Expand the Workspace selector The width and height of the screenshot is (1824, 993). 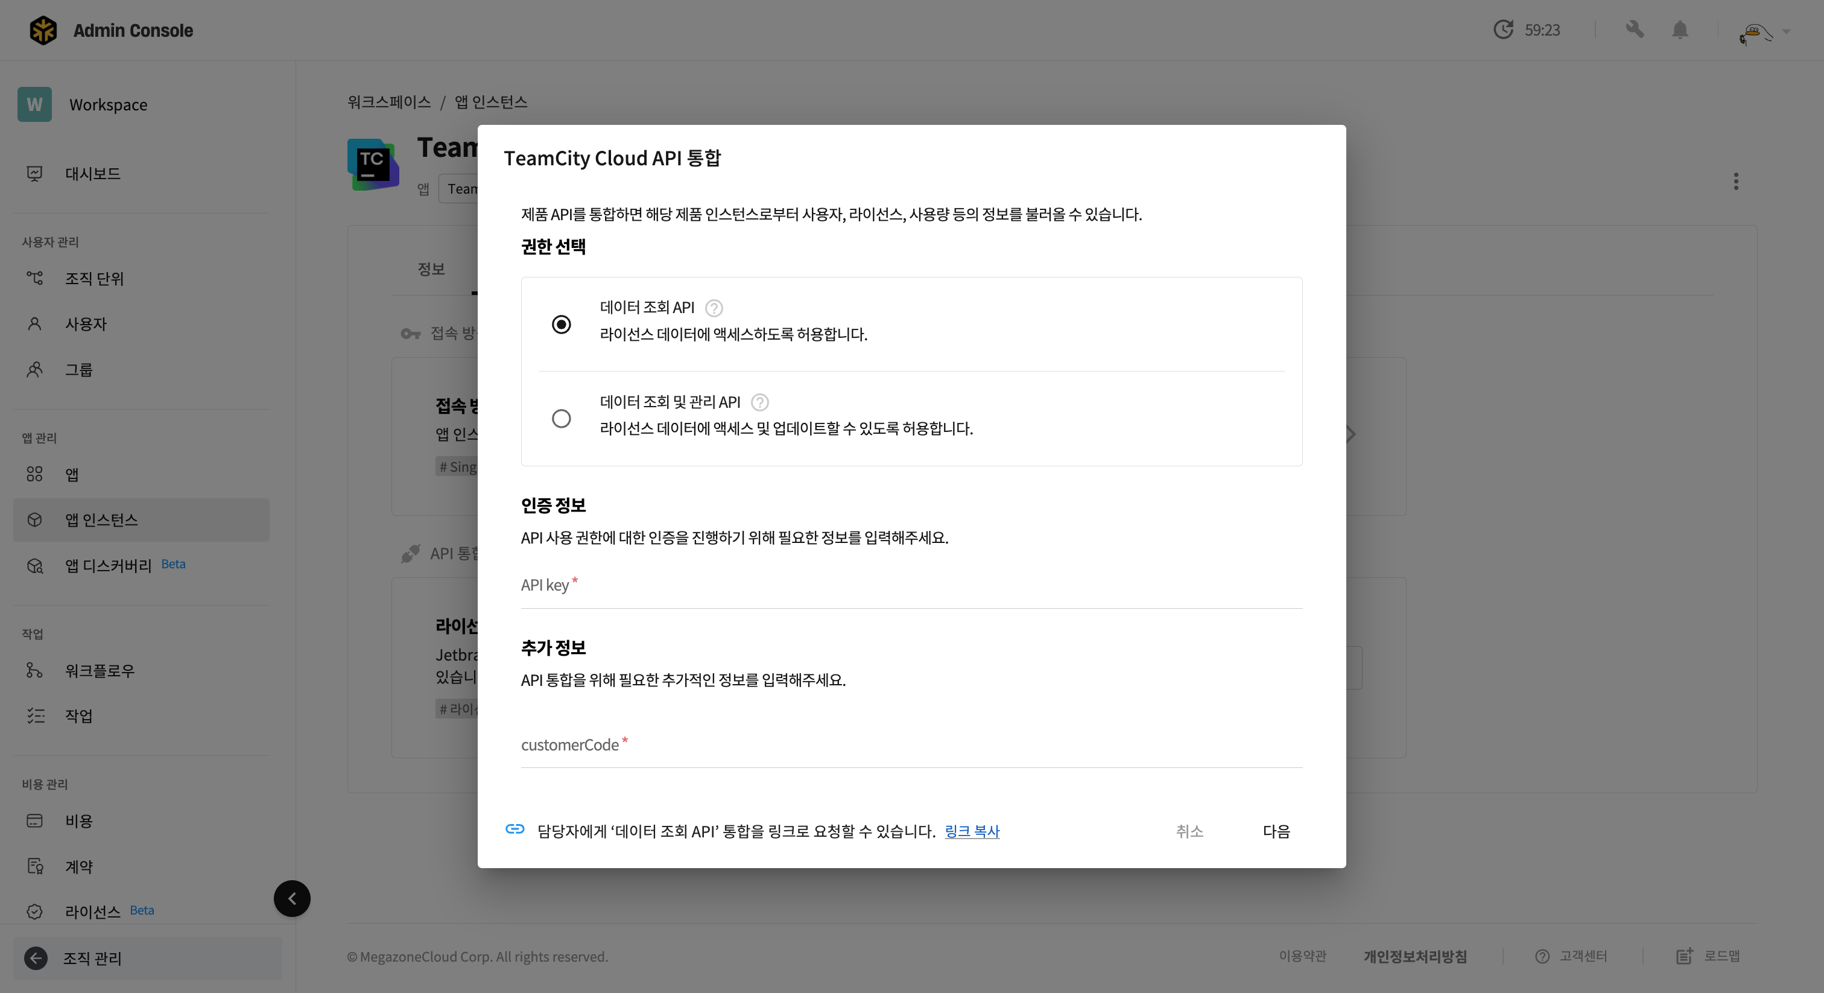(x=107, y=105)
